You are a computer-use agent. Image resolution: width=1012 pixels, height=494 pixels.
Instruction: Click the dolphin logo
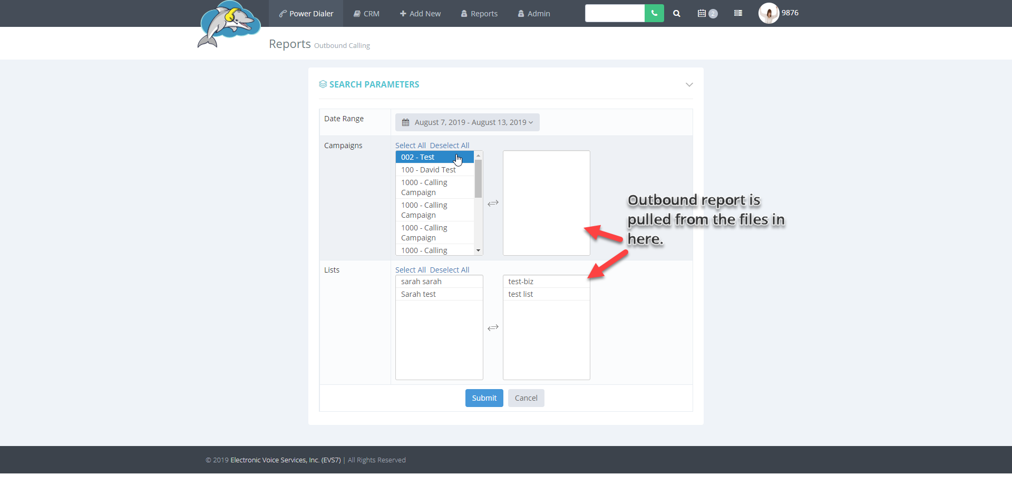(x=229, y=24)
